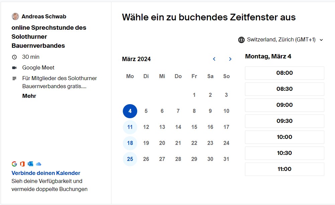The width and height of the screenshot is (335, 205).
Task: Book the 09:30 time slot
Action: click(x=284, y=121)
